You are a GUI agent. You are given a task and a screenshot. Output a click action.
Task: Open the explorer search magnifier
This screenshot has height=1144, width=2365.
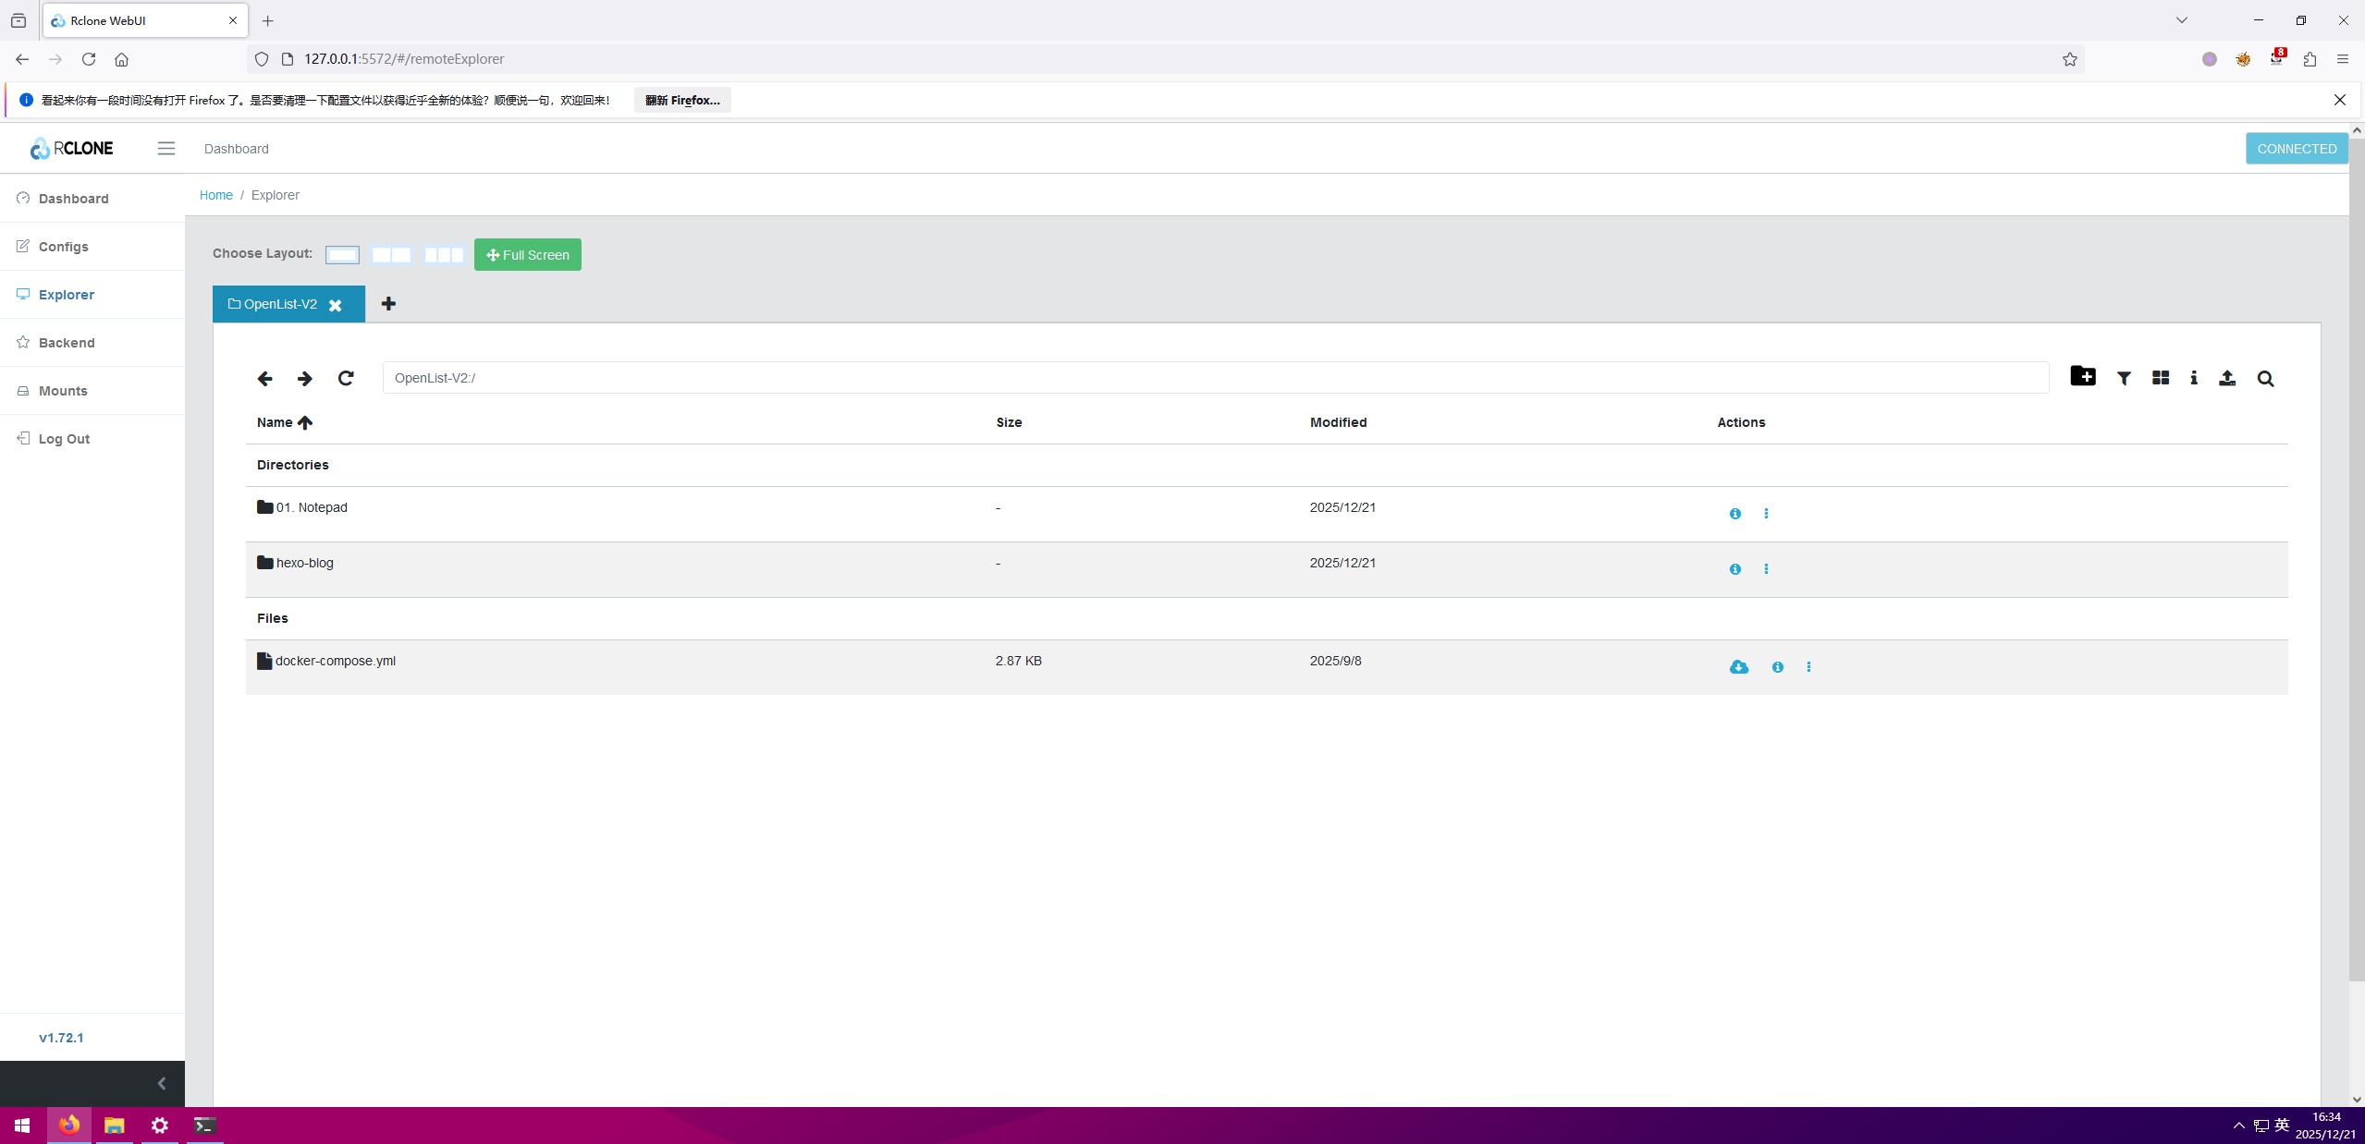click(2265, 378)
